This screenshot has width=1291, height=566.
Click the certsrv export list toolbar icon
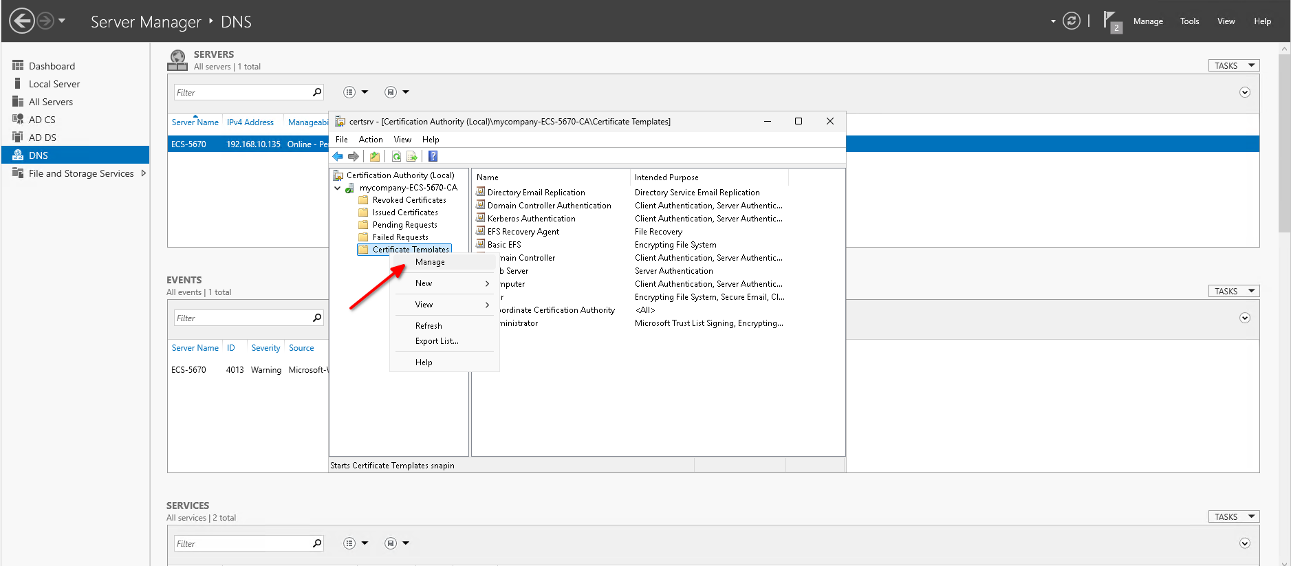tap(412, 157)
